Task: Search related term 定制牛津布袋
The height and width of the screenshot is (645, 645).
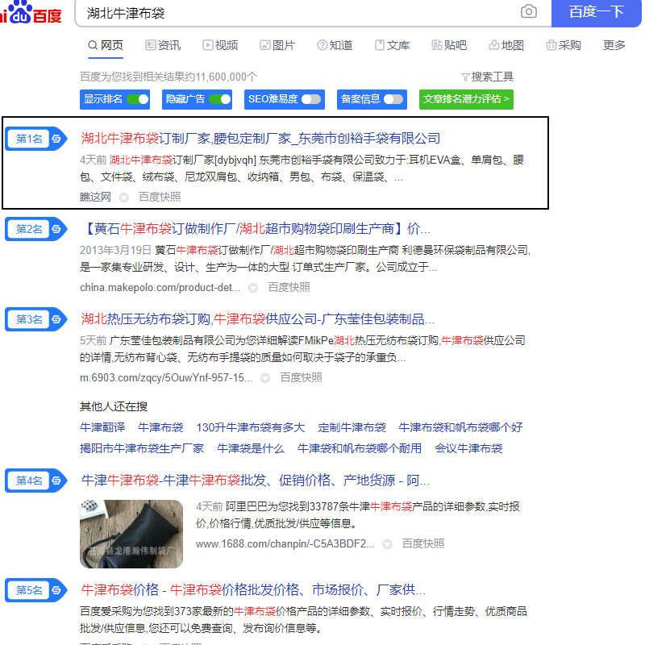Action: (352, 427)
